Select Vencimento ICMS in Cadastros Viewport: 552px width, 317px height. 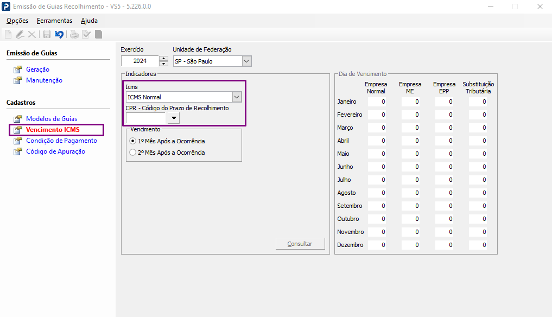point(53,130)
